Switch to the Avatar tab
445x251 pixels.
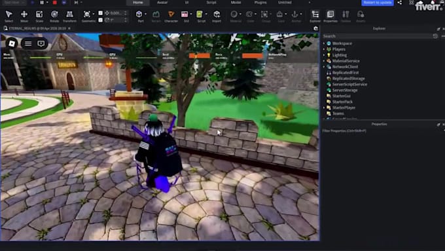click(x=162, y=3)
